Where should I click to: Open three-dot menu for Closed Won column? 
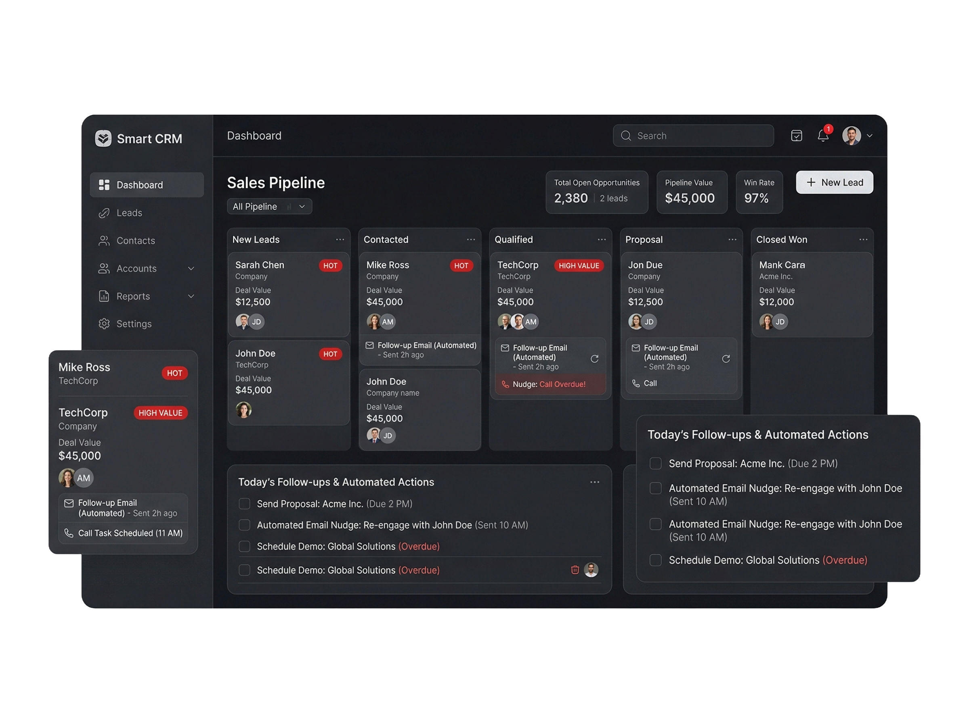pos(863,240)
